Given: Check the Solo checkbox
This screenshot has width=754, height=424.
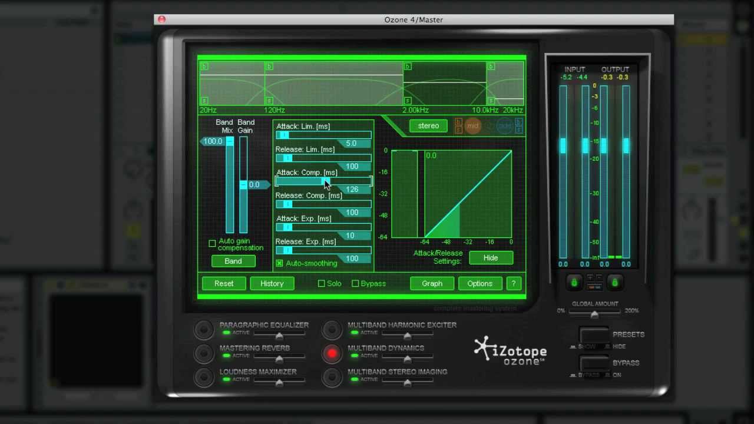Looking at the screenshot, I should tap(322, 283).
